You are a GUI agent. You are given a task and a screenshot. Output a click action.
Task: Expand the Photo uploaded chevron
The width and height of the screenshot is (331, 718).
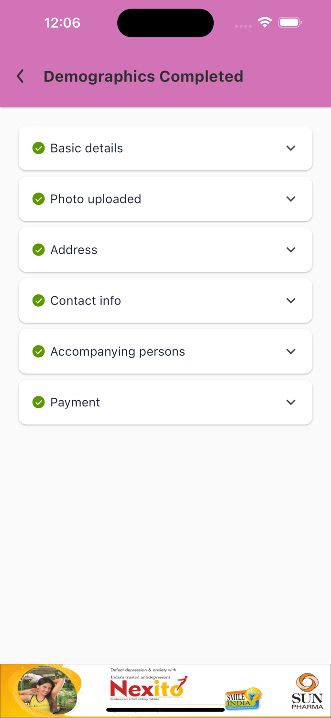(291, 199)
